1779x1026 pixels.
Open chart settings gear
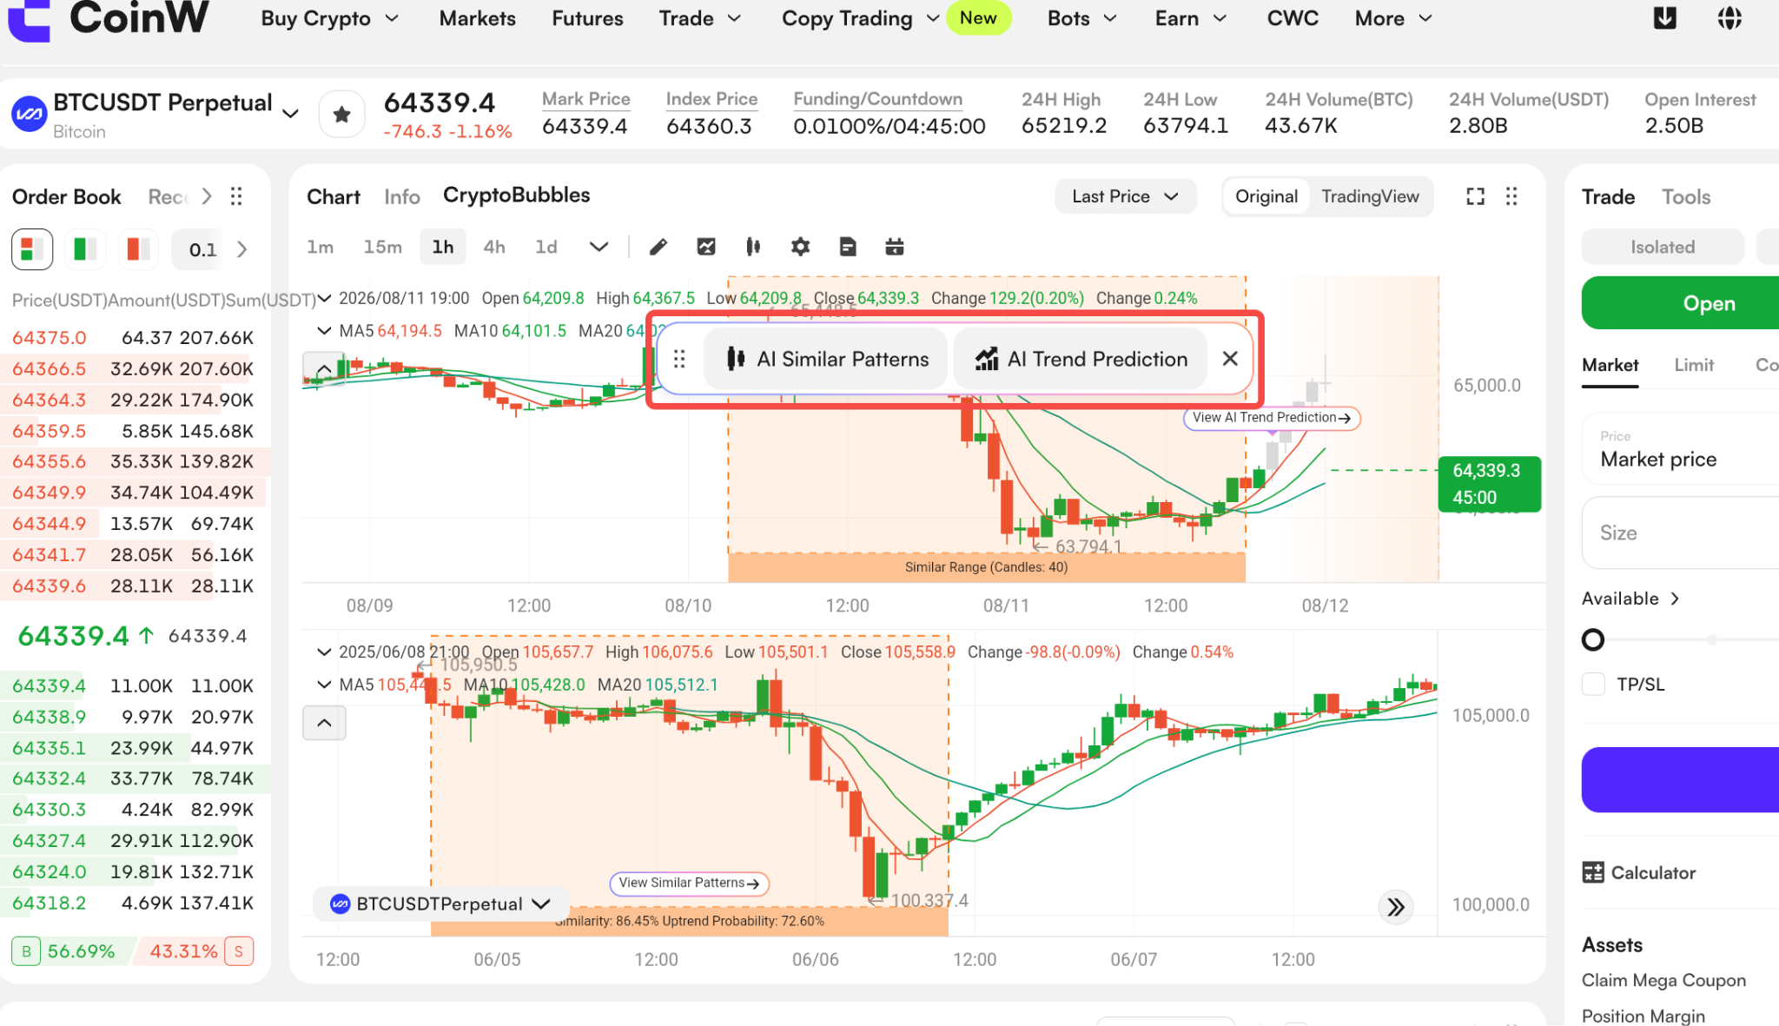(800, 248)
